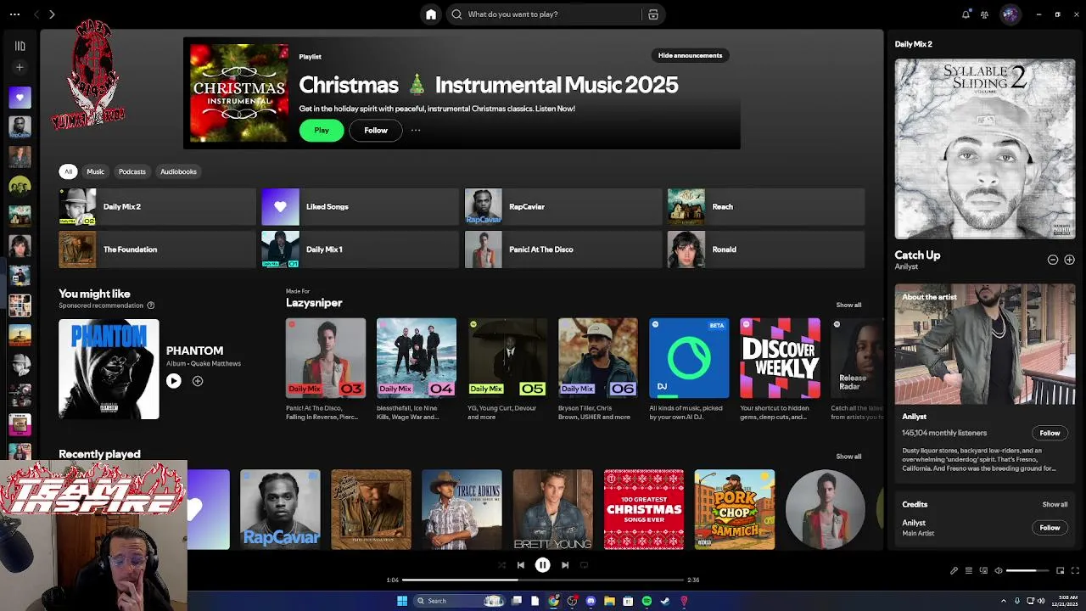The height and width of the screenshot is (611, 1086).
Task: Open the miniplayer icon
Action: click(x=1060, y=571)
